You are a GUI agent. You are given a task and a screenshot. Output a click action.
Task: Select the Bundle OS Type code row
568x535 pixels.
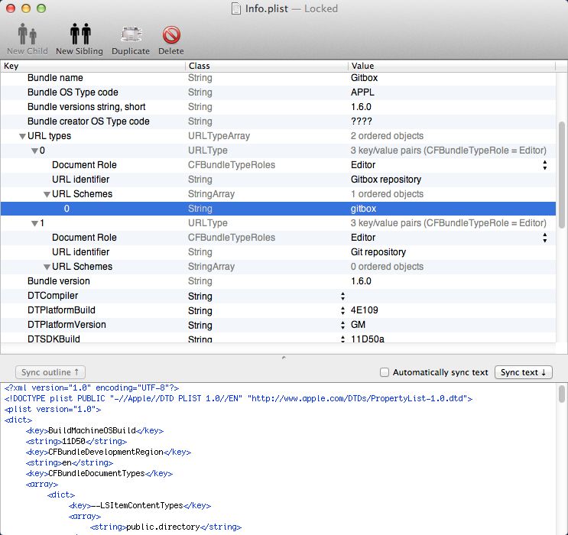278,92
